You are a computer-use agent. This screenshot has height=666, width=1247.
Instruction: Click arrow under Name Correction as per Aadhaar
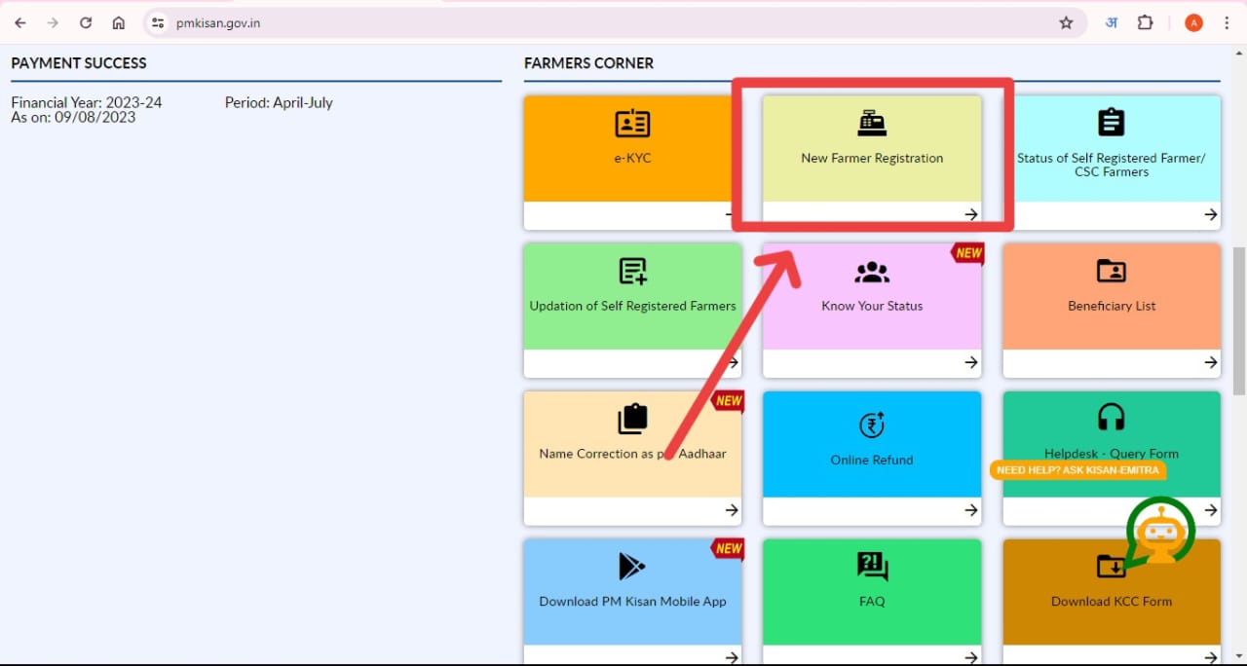pos(731,510)
